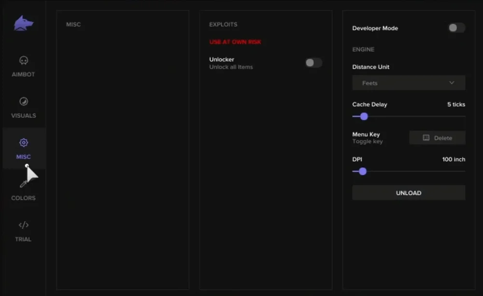Open the Aimbot section icon
Screen dimensions: 483x296
click(23, 61)
